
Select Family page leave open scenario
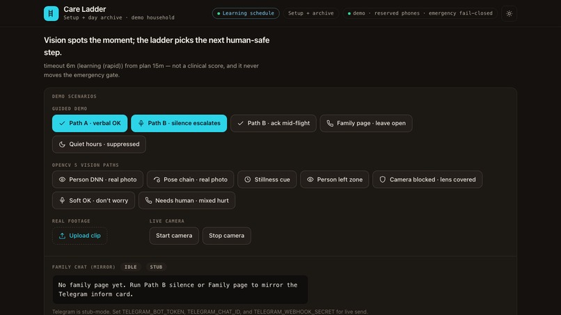click(366, 123)
